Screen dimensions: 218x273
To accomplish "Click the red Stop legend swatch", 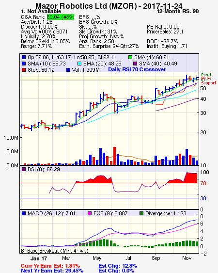I will point(24,70).
